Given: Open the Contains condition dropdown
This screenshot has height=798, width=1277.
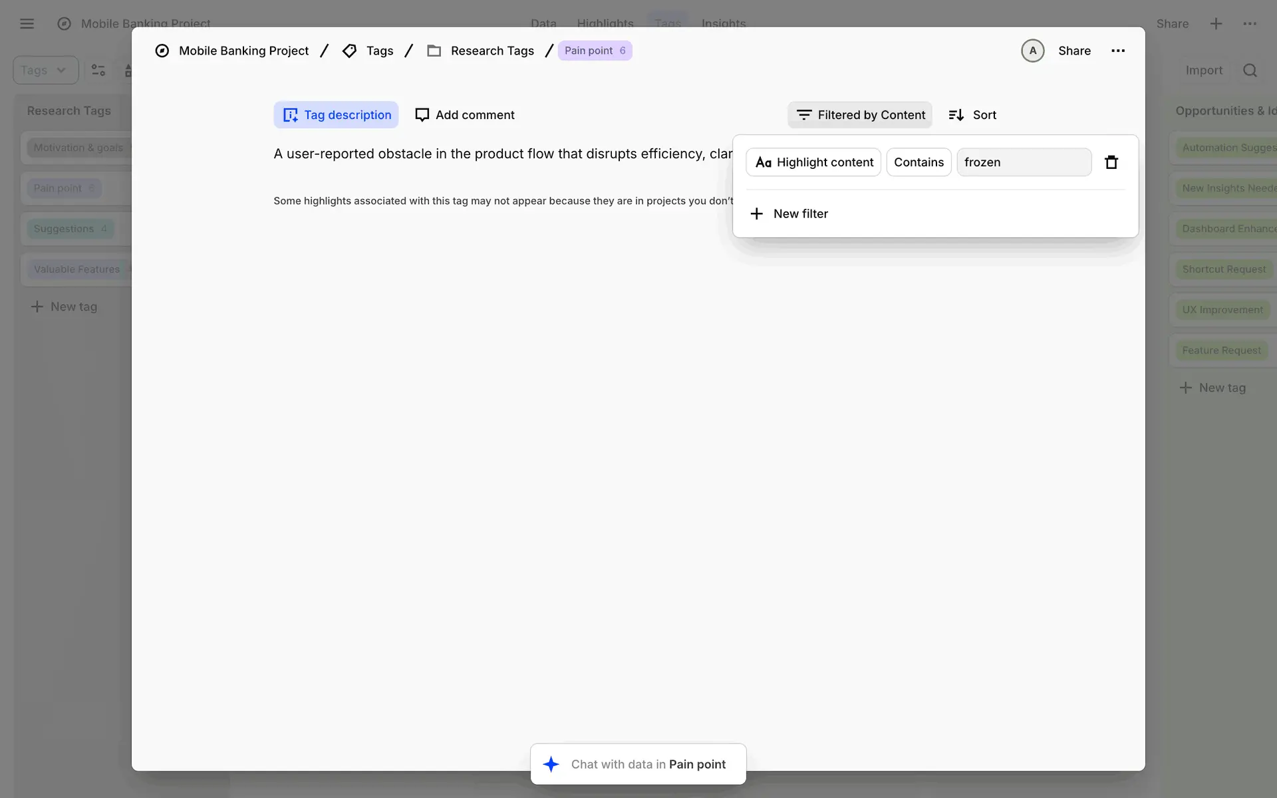Looking at the screenshot, I should click(x=918, y=162).
